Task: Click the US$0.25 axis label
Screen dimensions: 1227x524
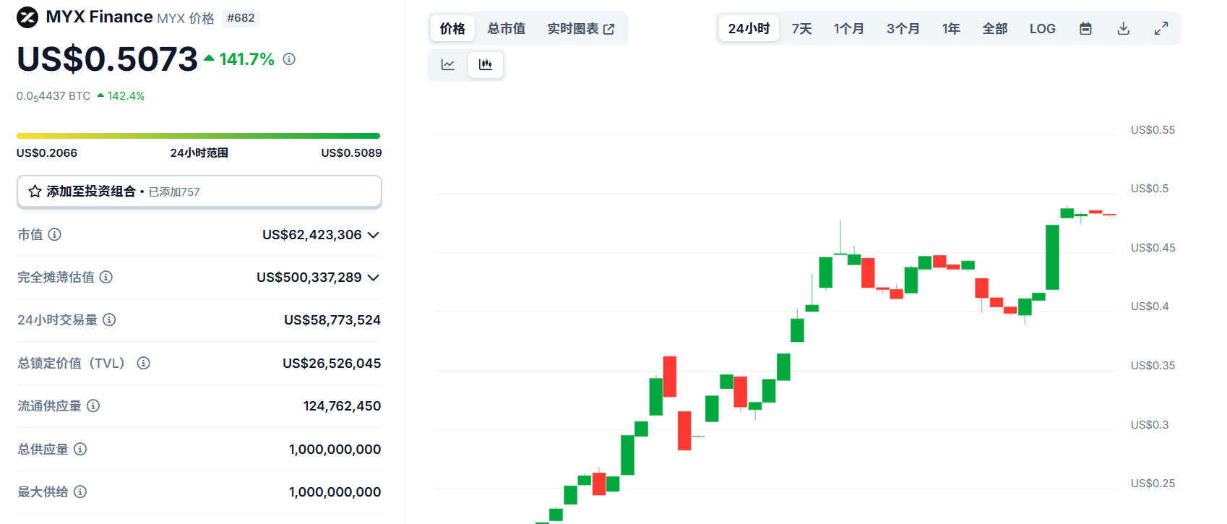Action: pos(1153,484)
